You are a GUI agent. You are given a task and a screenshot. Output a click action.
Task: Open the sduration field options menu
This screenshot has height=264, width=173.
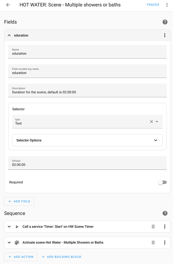(x=165, y=35)
